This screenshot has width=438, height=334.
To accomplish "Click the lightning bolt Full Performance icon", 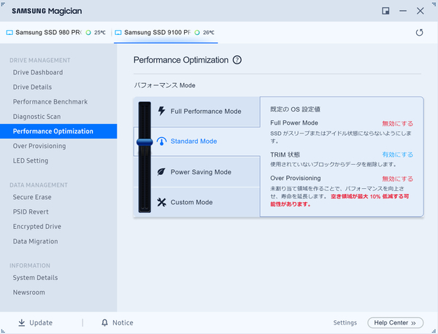I will tap(161, 111).
